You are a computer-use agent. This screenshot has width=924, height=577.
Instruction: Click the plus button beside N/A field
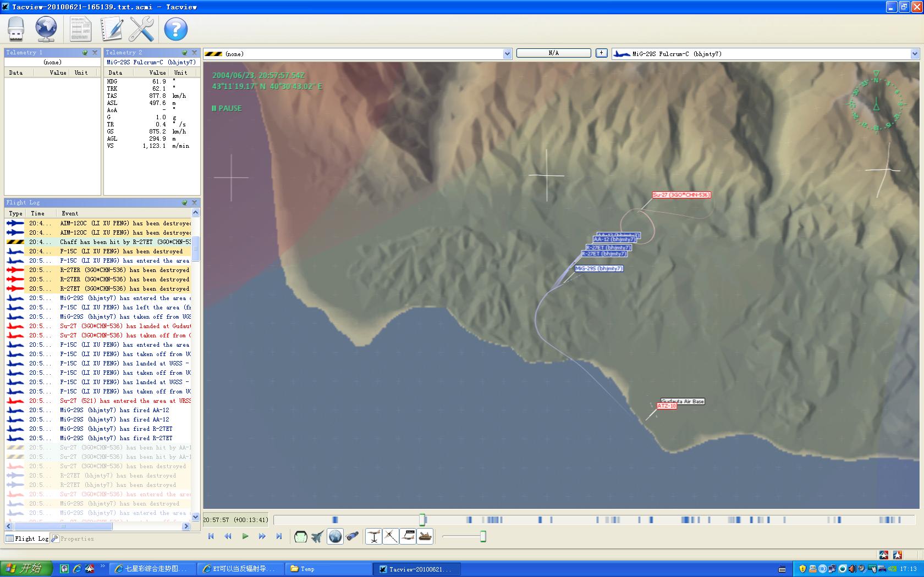coord(602,53)
